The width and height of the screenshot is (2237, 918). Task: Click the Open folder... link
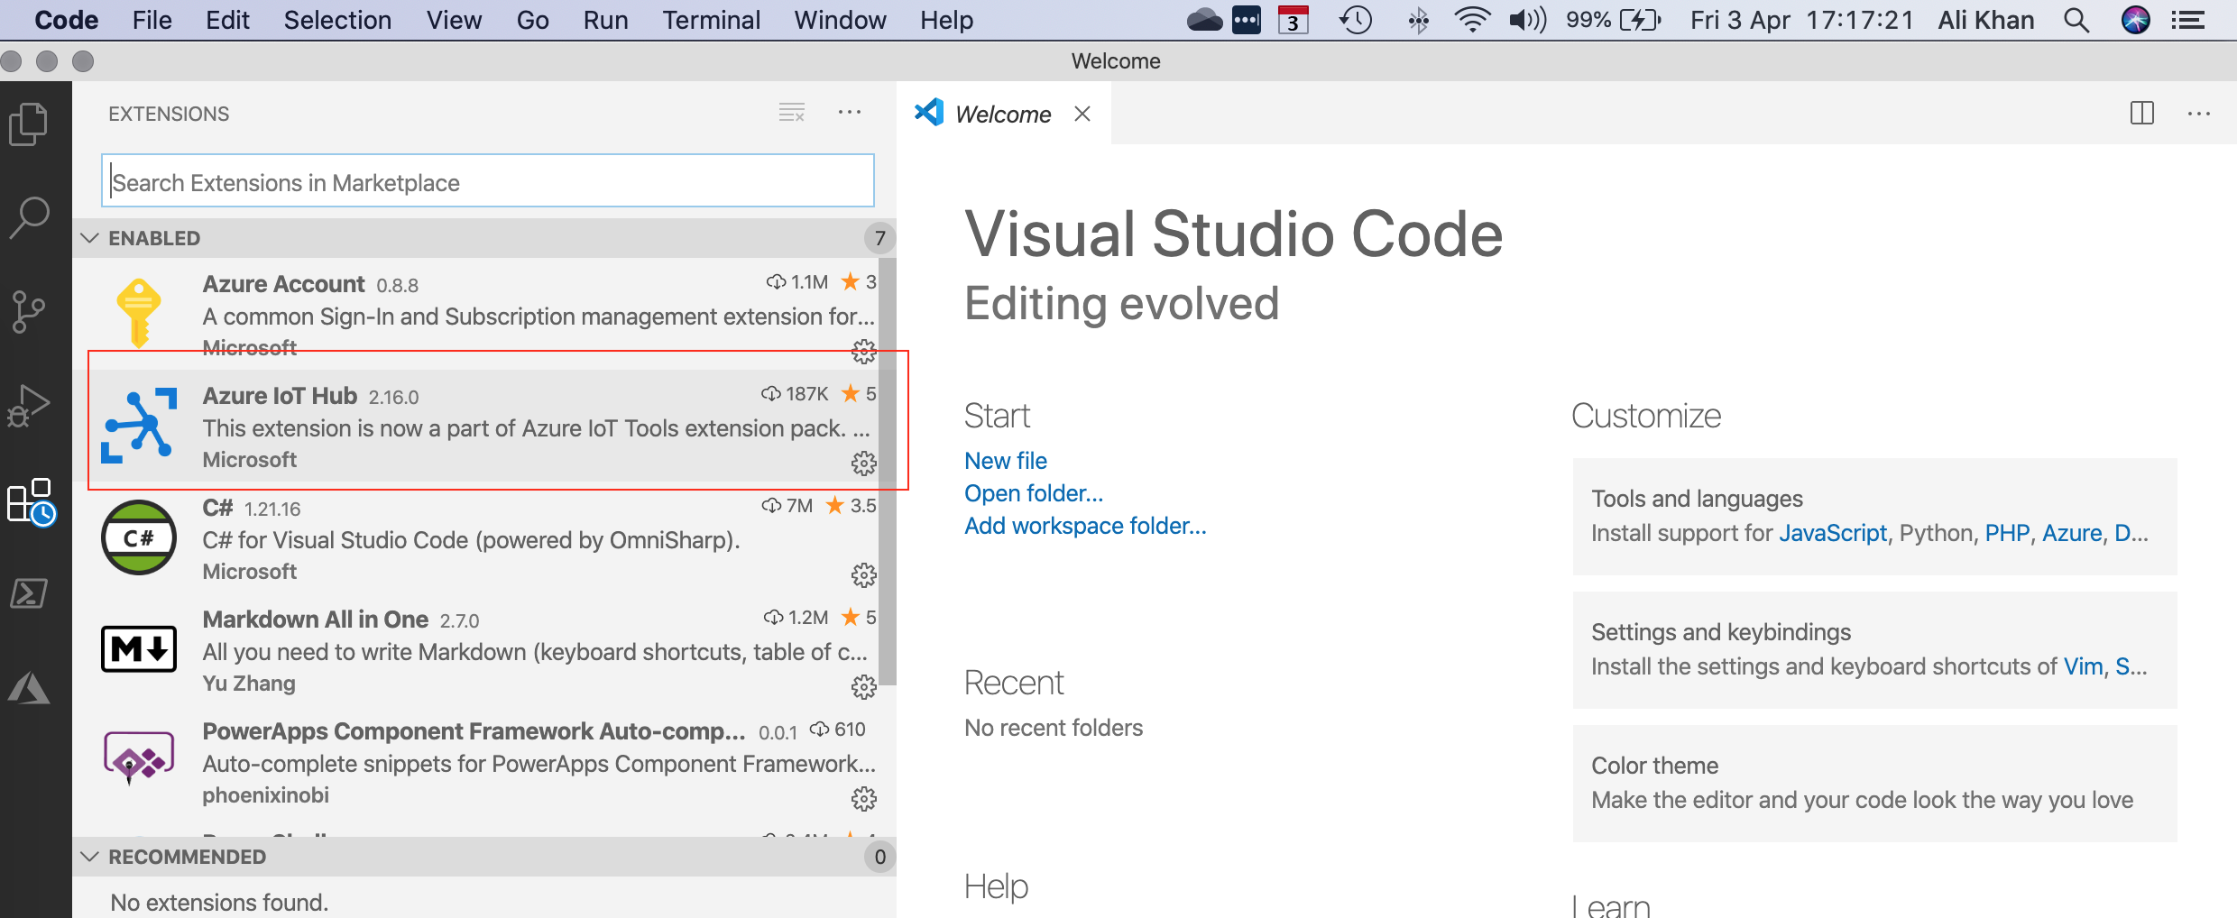click(x=1034, y=493)
